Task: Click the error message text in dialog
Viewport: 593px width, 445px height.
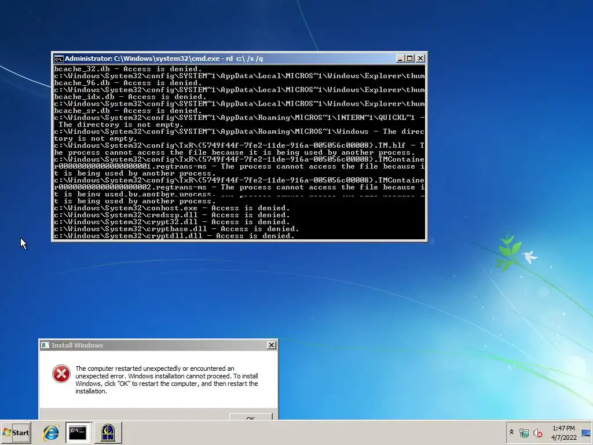Action: [167, 380]
